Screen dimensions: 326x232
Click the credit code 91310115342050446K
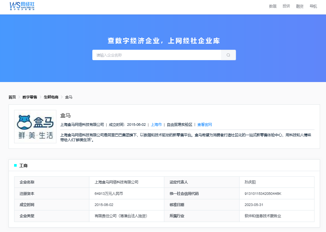click(x=263, y=193)
